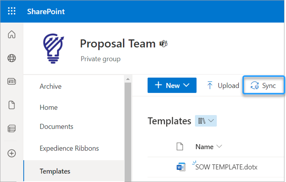286x182 pixels.
Task: Open My lists icon in left rail
Action: click(12, 128)
